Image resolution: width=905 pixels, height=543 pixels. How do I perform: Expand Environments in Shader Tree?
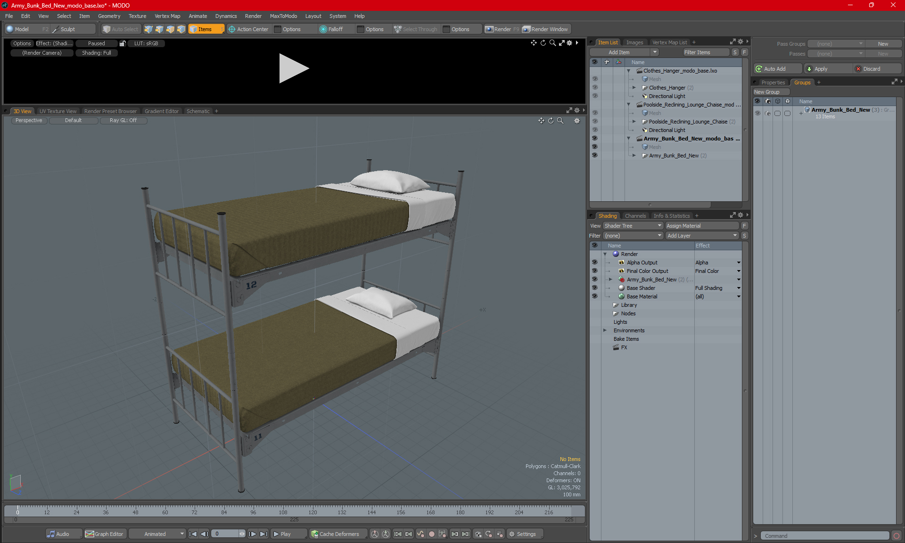coord(605,330)
